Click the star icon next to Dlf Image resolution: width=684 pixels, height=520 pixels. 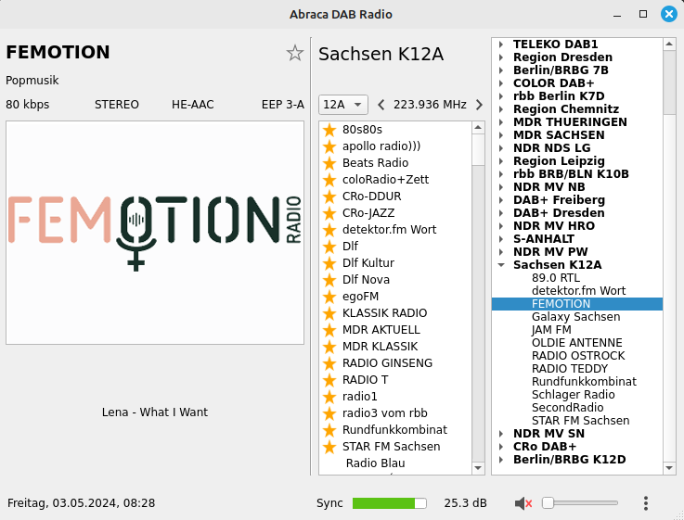coord(329,247)
